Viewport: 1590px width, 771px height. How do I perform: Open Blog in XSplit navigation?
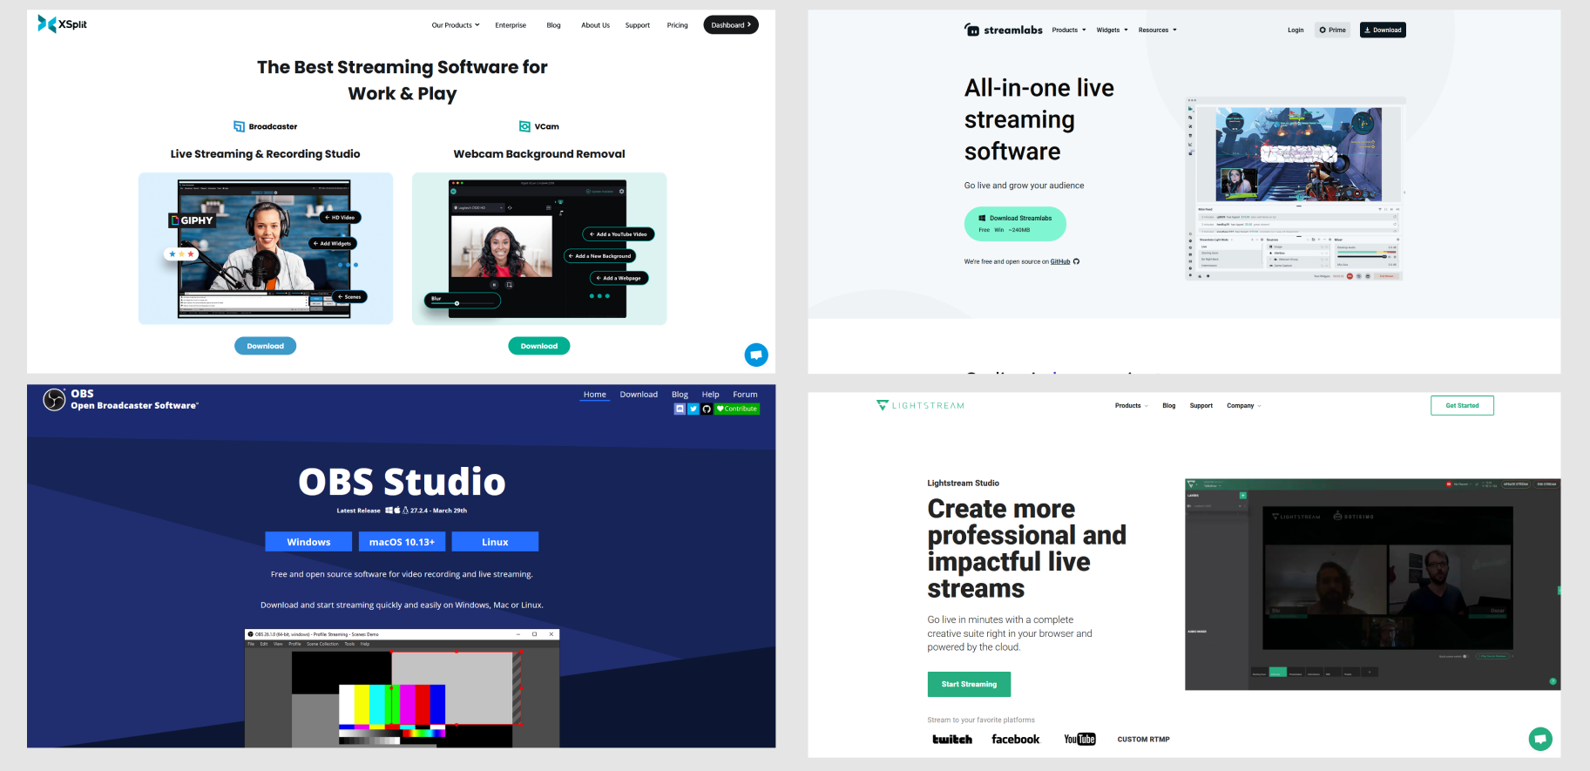[553, 25]
